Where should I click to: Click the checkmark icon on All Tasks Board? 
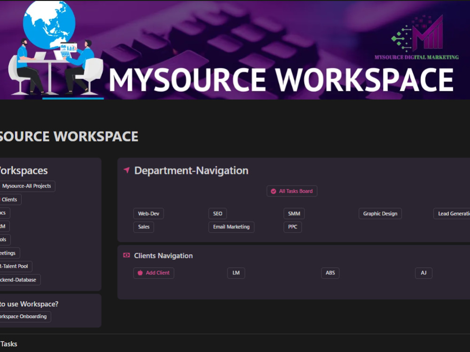(x=274, y=191)
